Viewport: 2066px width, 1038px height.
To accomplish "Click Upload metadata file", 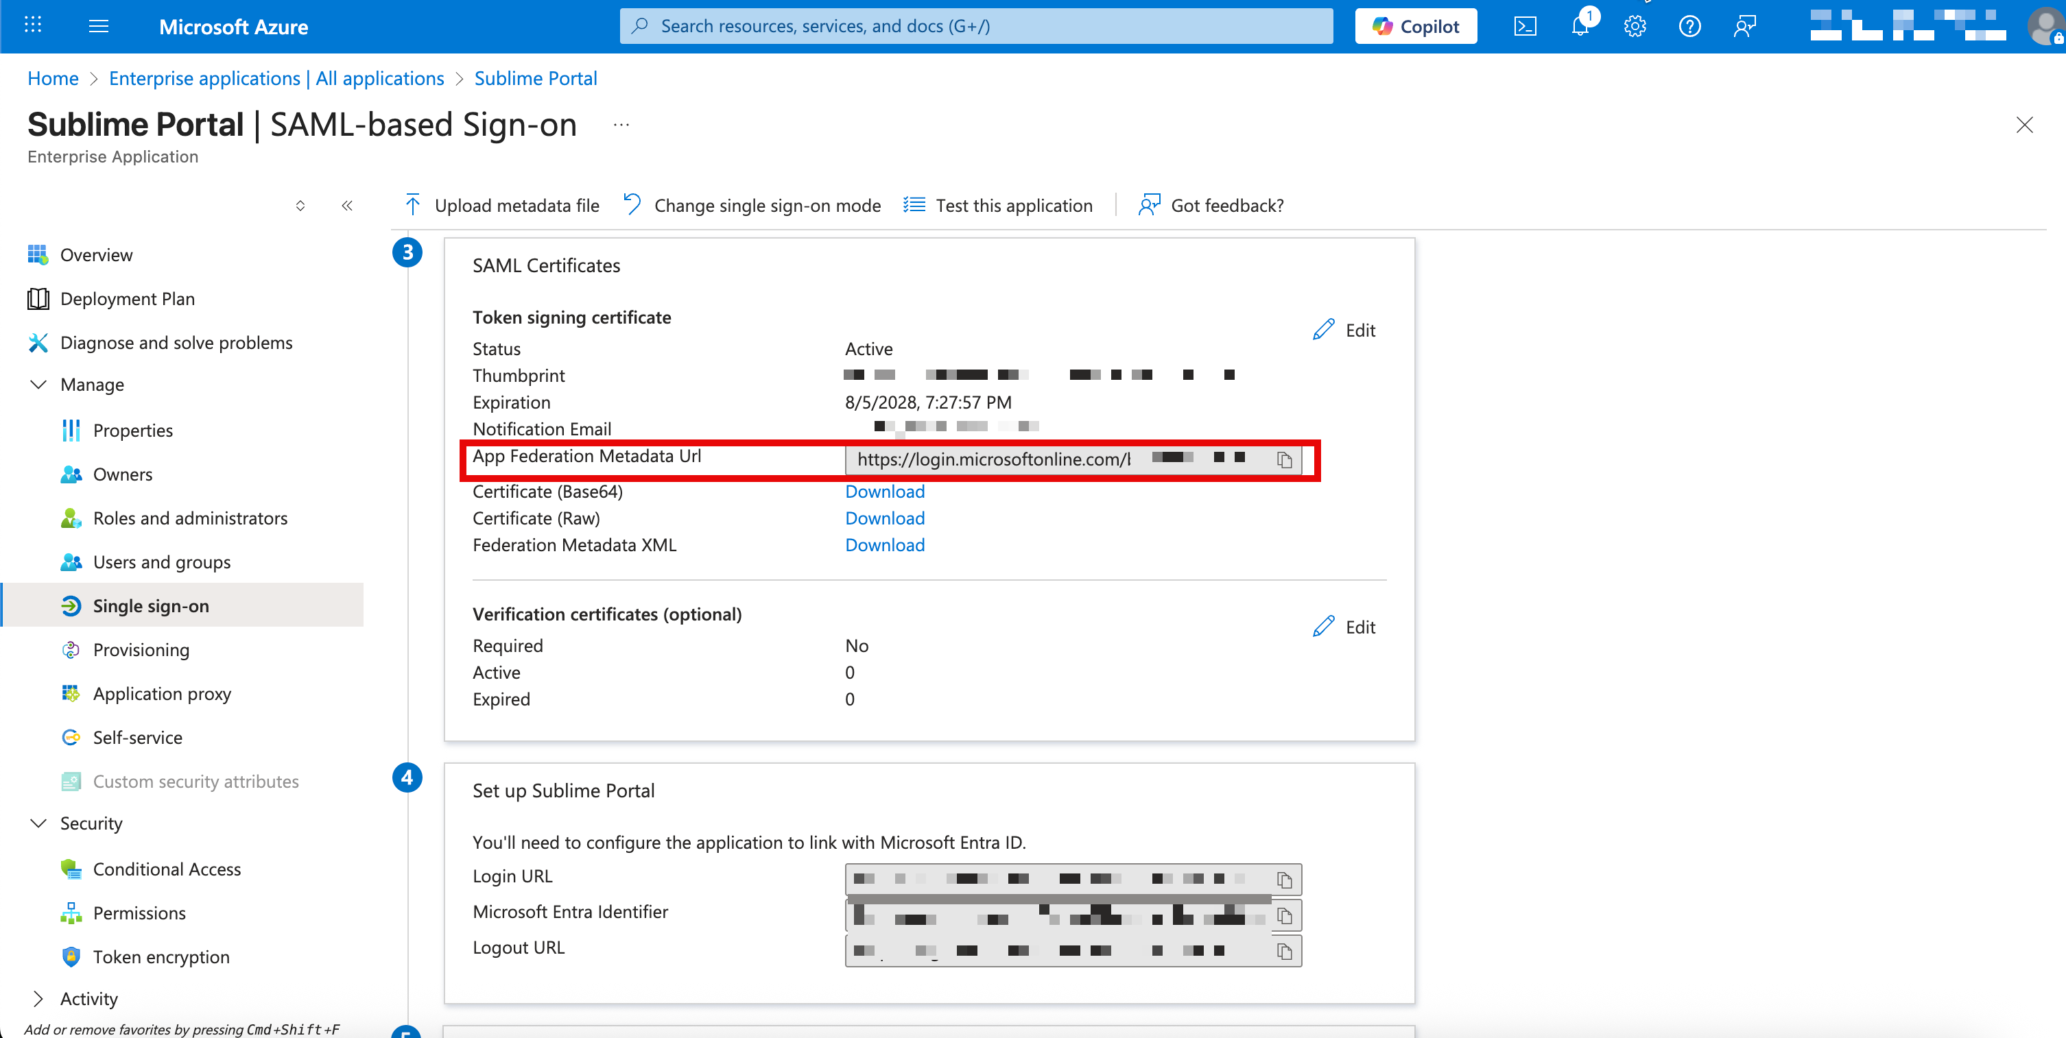I will click(501, 206).
